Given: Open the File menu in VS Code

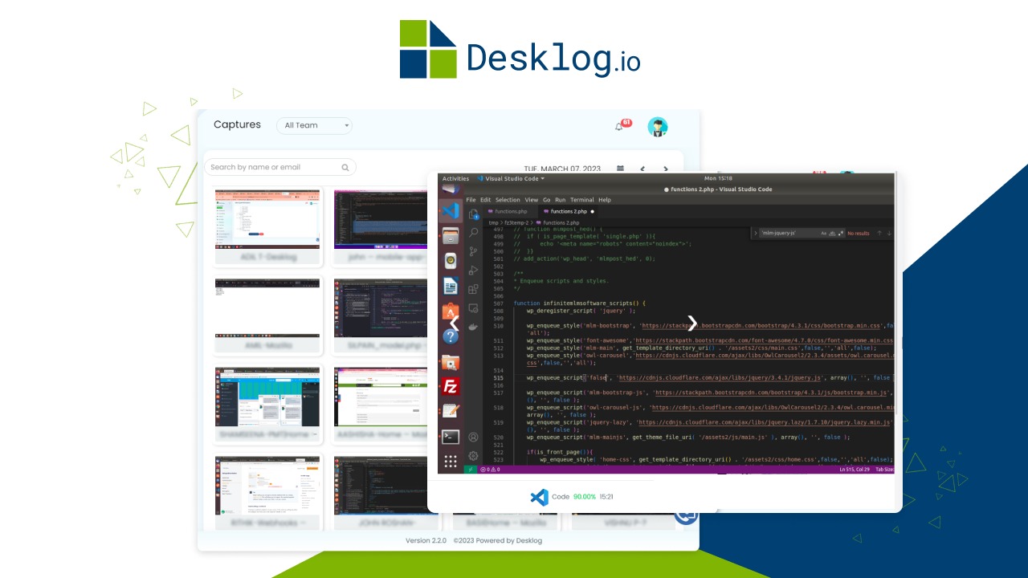Looking at the screenshot, I should click(x=471, y=200).
